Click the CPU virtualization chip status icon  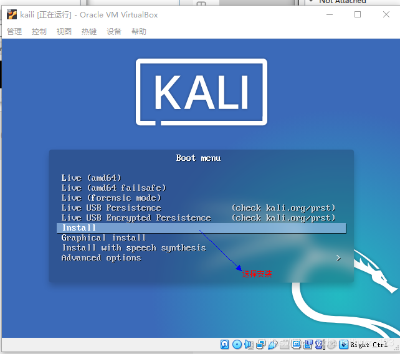click(x=320, y=345)
